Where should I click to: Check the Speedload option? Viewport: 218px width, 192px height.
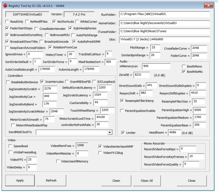(10, 146)
